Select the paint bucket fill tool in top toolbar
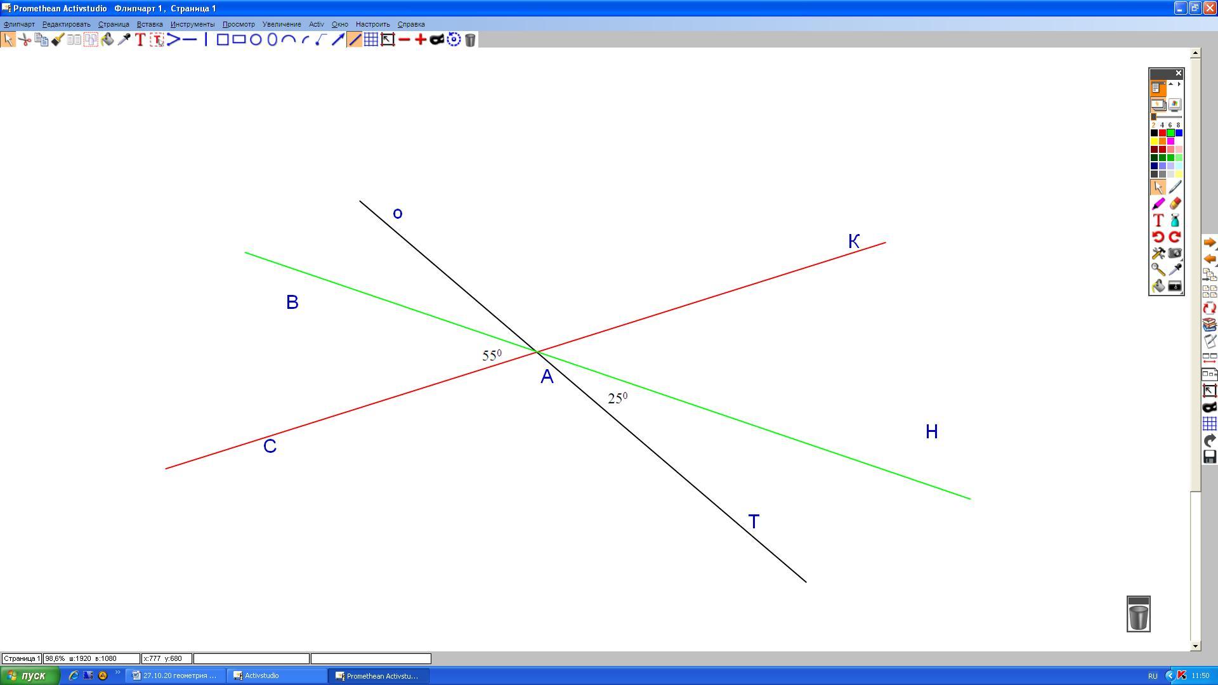The width and height of the screenshot is (1218, 685). pyautogui.click(x=107, y=40)
